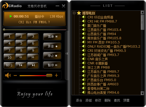Toggle recording with the 录音 button
The height and width of the screenshot is (107, 146).
[x=52, y=46]
